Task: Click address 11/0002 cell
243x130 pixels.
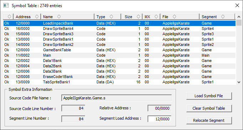Action: (23, 55)
